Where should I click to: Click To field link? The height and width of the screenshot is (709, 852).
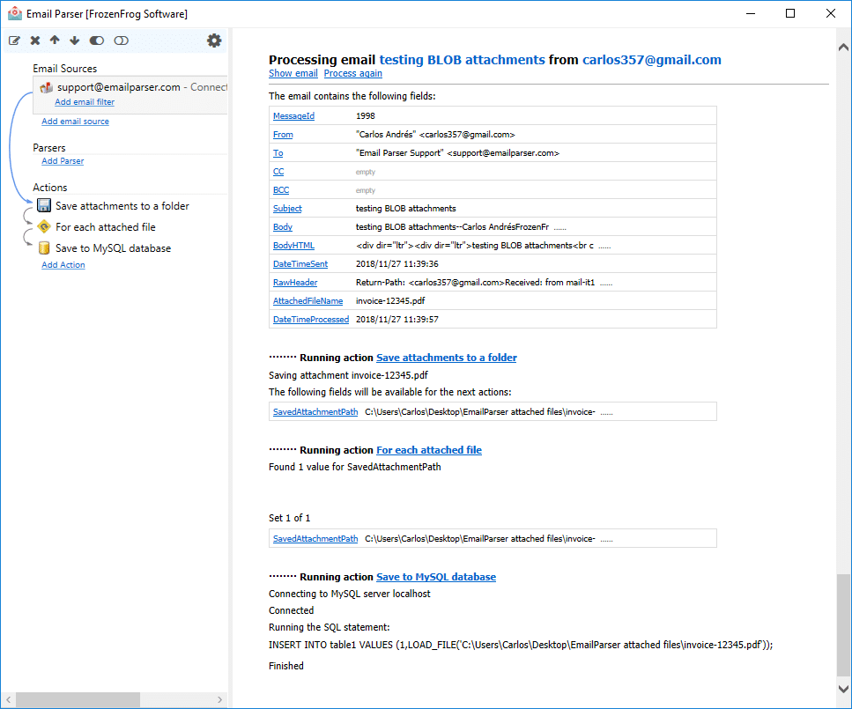tap(278, 152)
